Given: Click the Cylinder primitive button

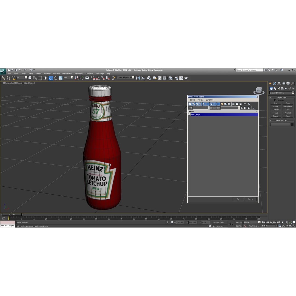Looking at the screenshot, I should (275, 110).
